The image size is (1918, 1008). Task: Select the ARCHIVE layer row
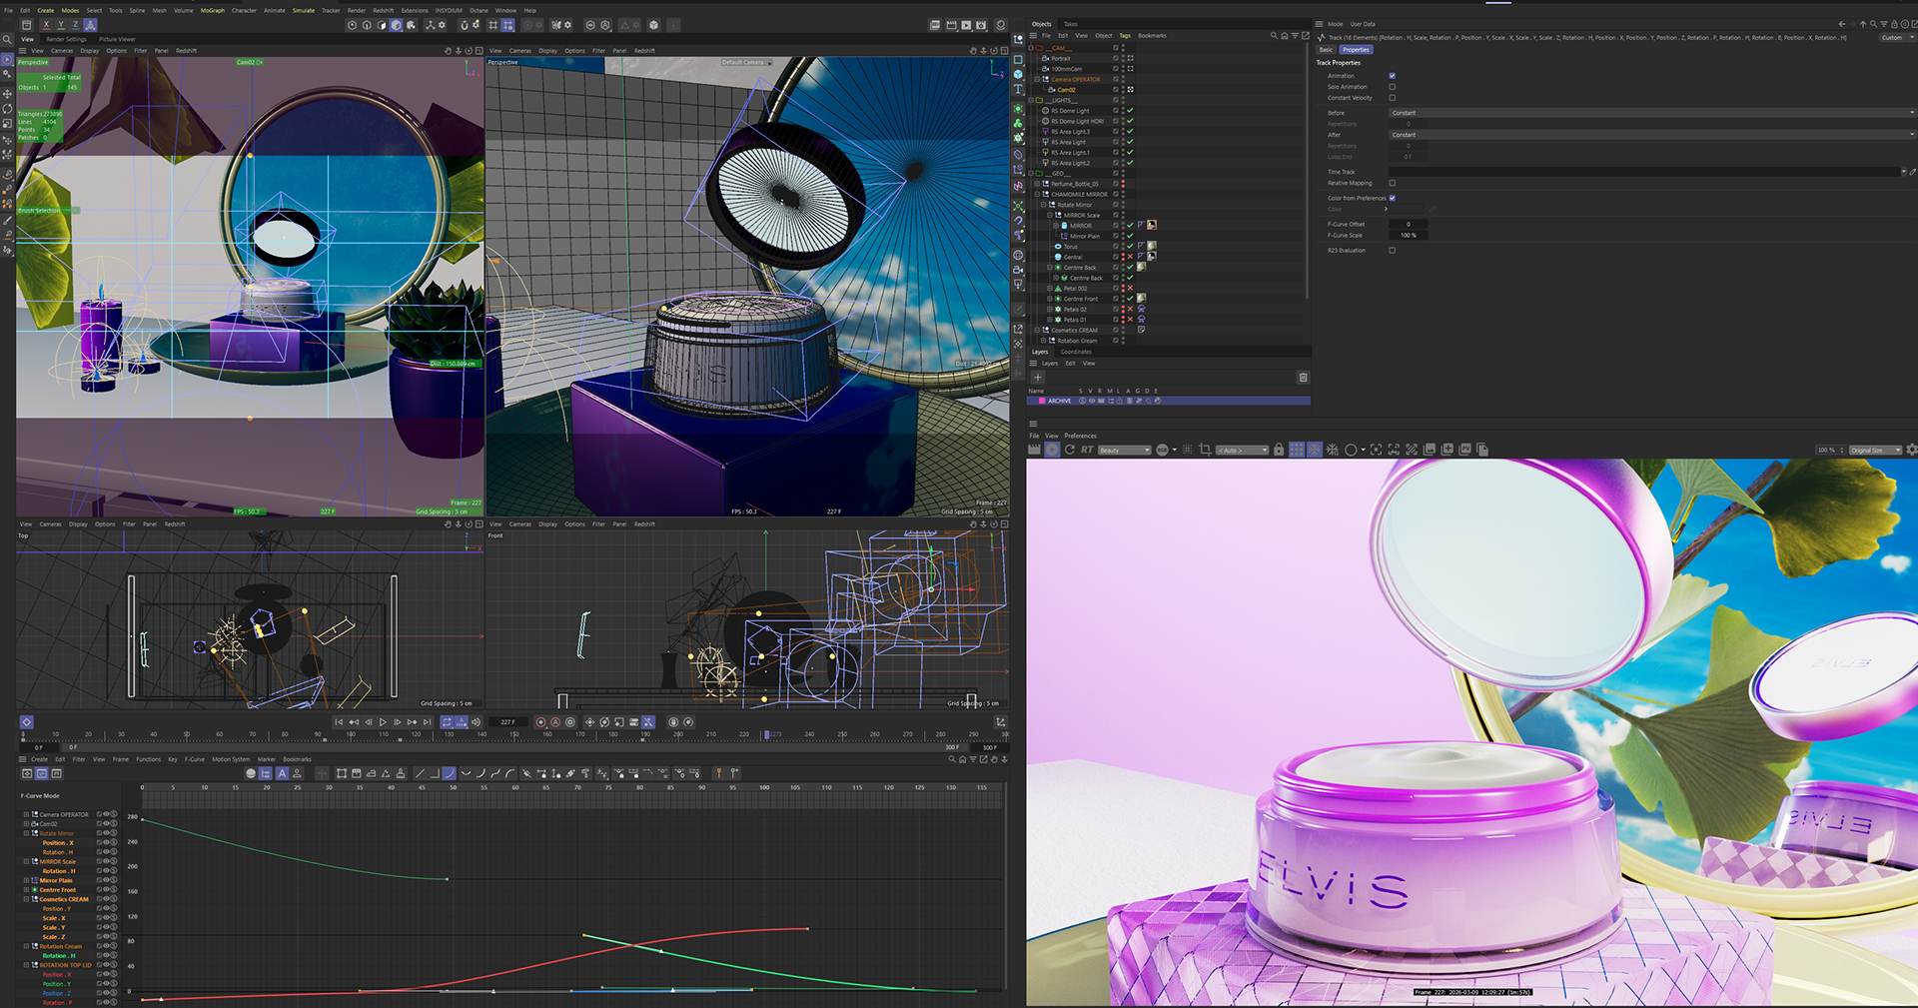pyautogui.click(x=1168, y=401)
